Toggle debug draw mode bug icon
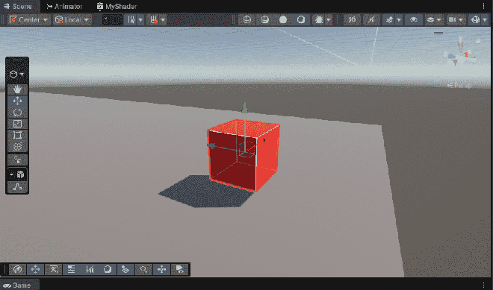 pyautogui.click(x=319, y=20)
